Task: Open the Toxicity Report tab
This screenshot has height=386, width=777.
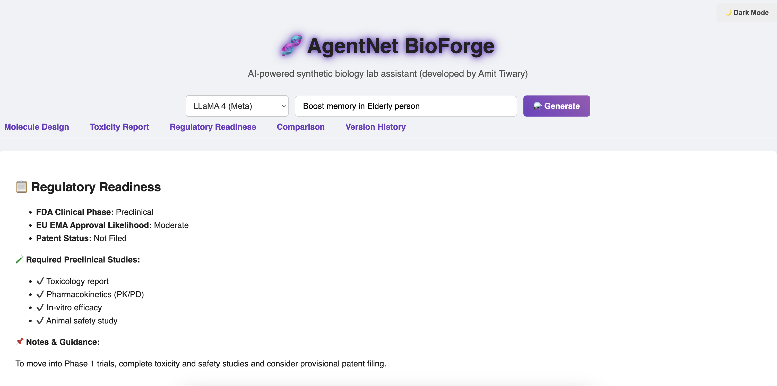Action: 119,127
